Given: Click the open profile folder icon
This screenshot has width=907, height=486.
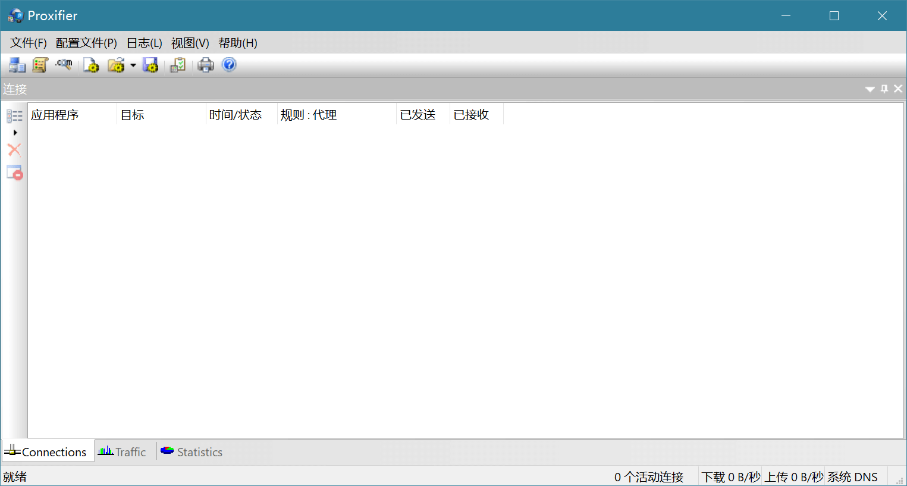Looking at the screenshot, I should 116,65.
